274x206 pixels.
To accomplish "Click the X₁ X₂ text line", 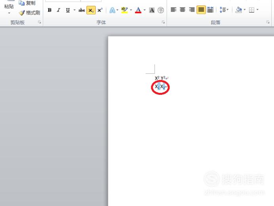I will tap(161, 87).
